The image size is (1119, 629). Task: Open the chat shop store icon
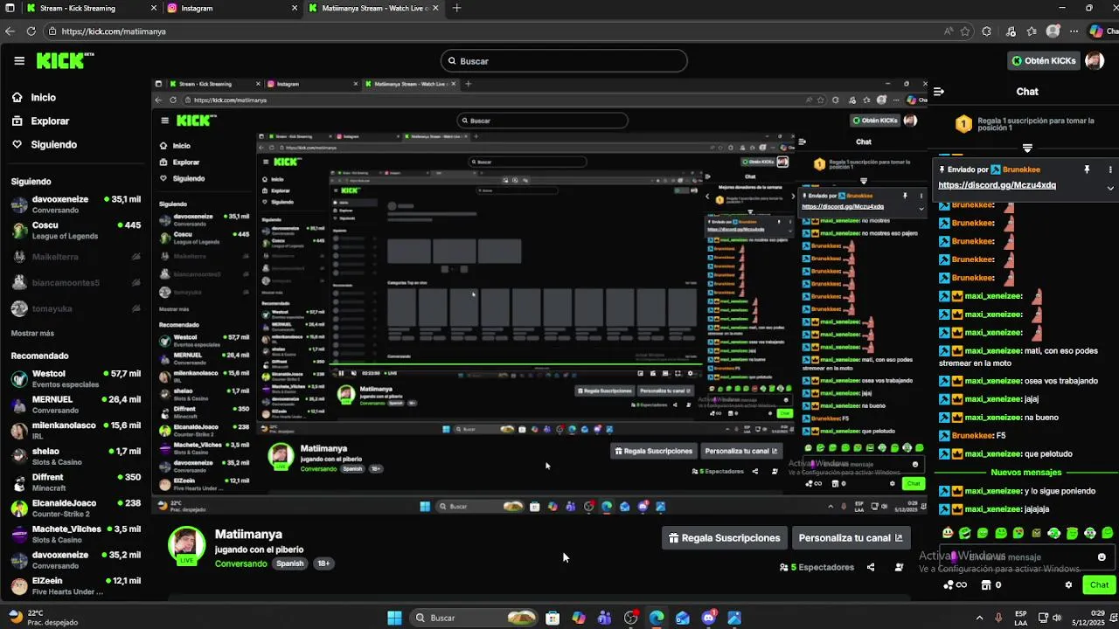point(986,585)
